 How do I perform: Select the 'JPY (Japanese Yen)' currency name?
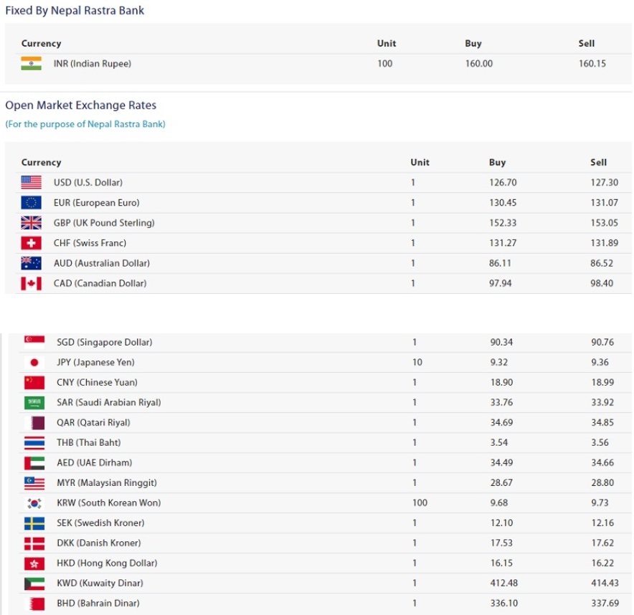pos(96,362)
